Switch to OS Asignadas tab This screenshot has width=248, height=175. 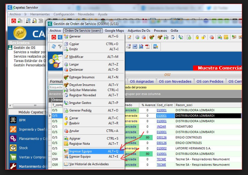coord(142,82)
